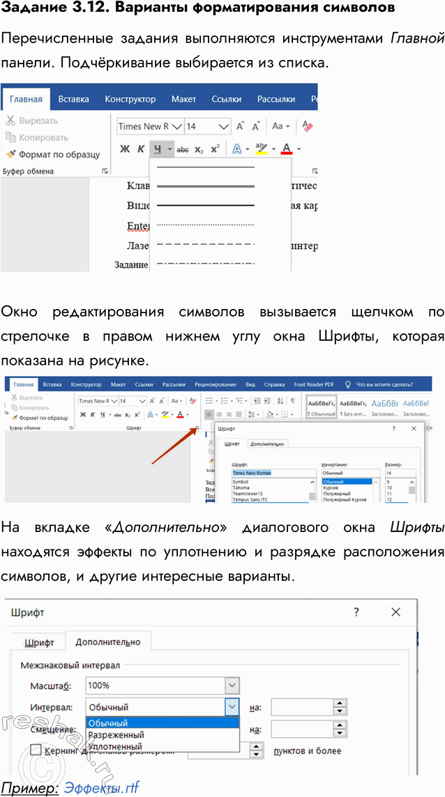Click superscript x² icon in the top ribbon
This screenshot has height=797, width=445.
(x=215, y=149)
